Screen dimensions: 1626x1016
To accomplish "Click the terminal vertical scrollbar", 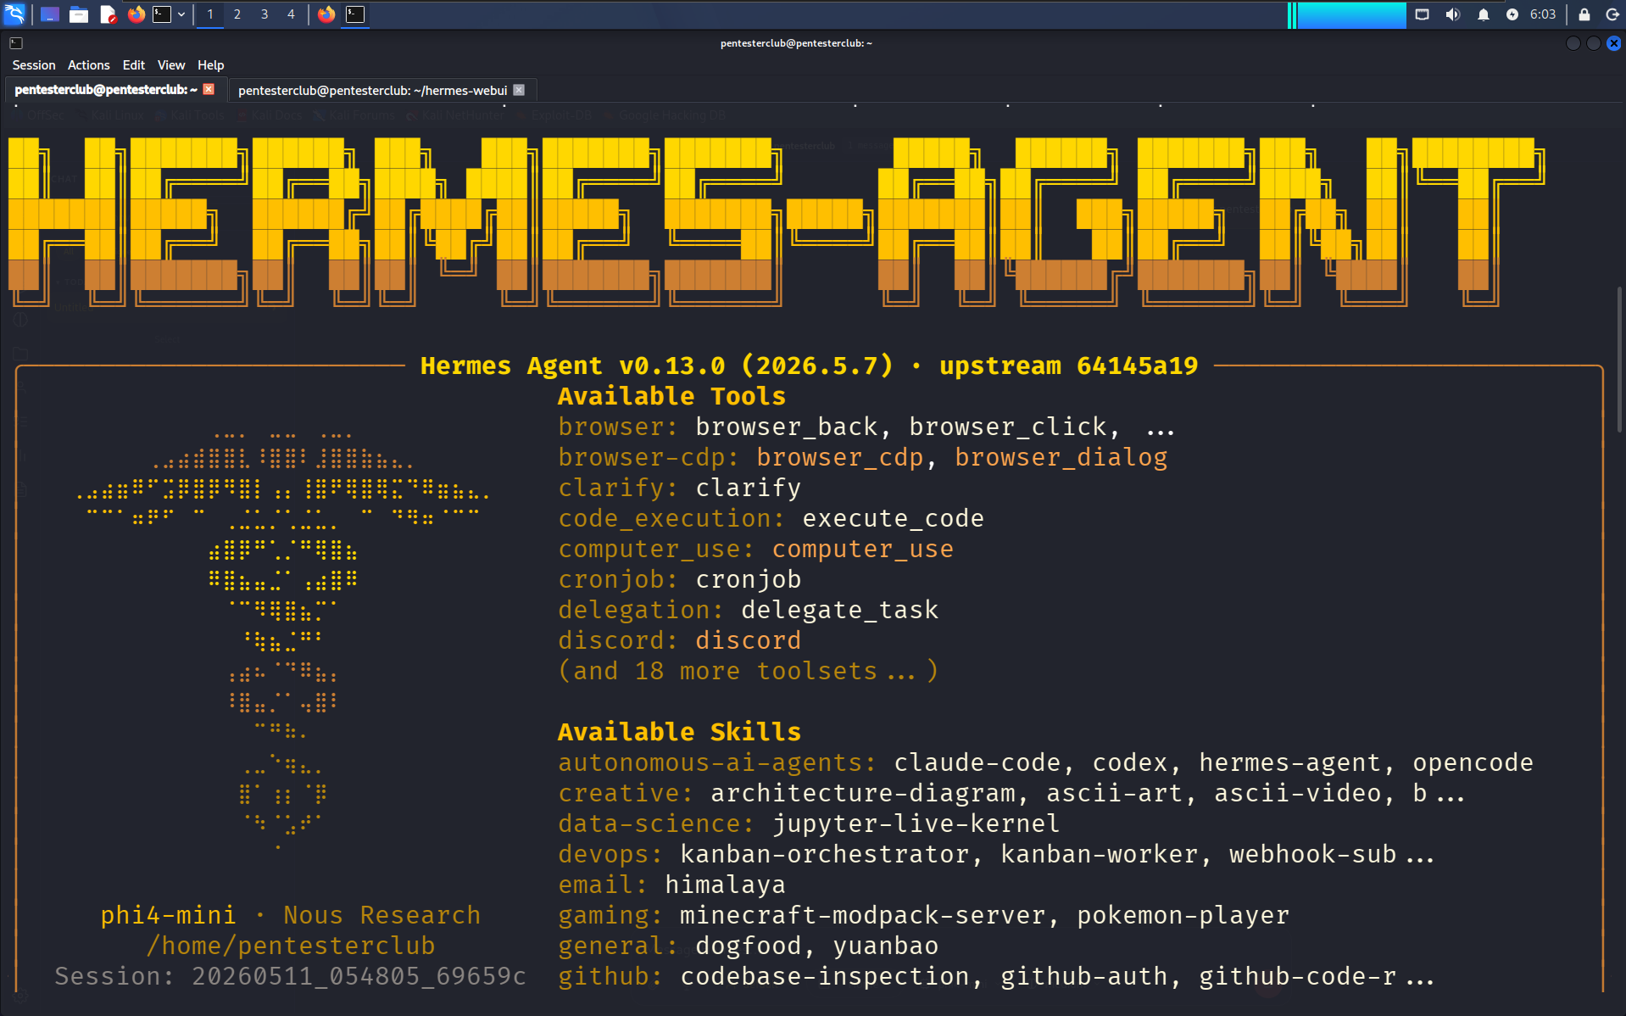I will point(1619,360).
